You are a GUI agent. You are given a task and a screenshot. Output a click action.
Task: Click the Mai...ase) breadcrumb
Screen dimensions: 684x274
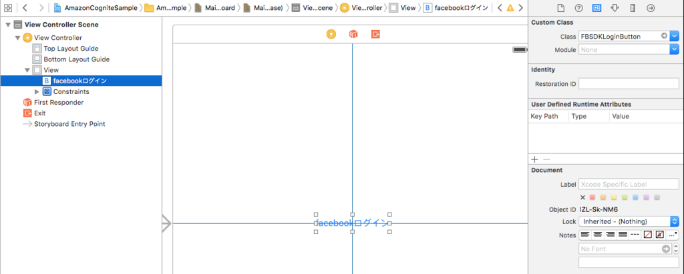pyautogui.click(x=264, y=8)
